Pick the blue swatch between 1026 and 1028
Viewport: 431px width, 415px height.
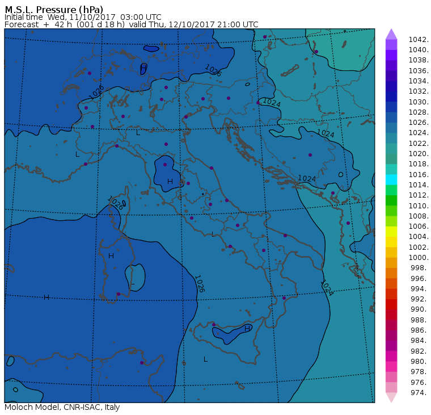pos(391,118)
